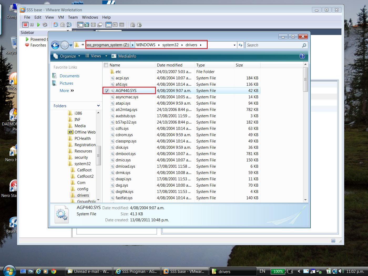Open the VMware File menu
The height and width of the screenshot is (276, 368).
[27, 17]
